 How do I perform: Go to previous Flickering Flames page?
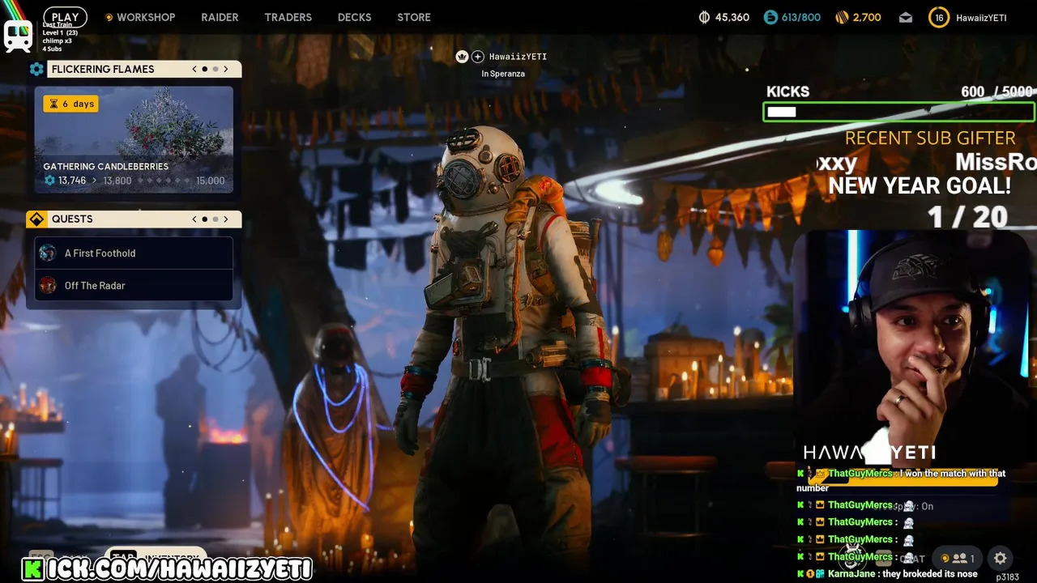[x=194, y=69]
